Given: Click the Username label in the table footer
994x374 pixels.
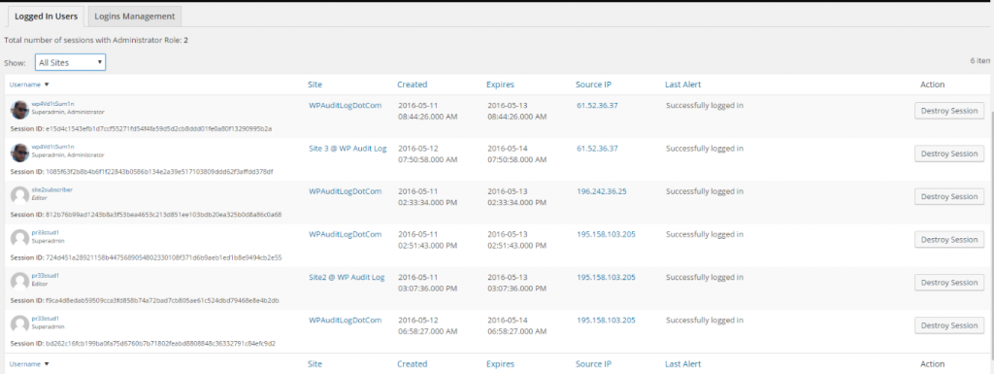Looking at the screenshot, I should (24, 364).
